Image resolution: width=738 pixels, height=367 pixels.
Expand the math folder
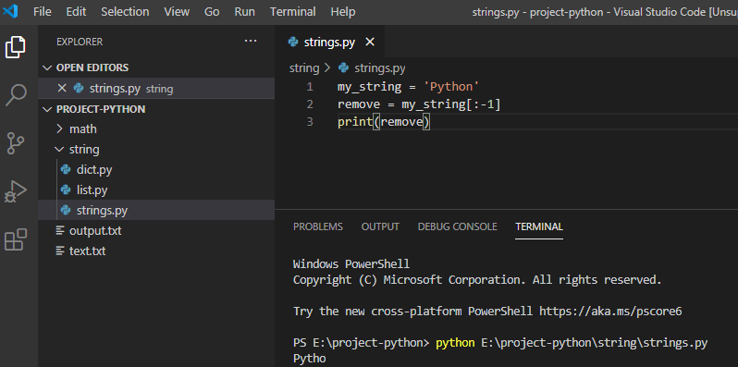[59, 128]
